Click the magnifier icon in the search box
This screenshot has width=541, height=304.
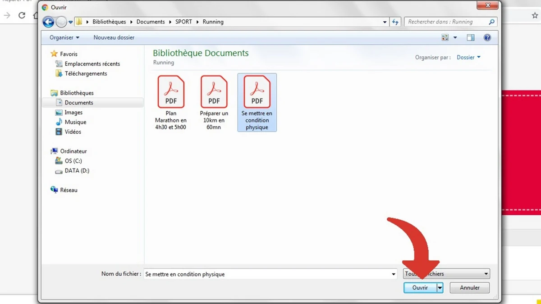[492, 22]
